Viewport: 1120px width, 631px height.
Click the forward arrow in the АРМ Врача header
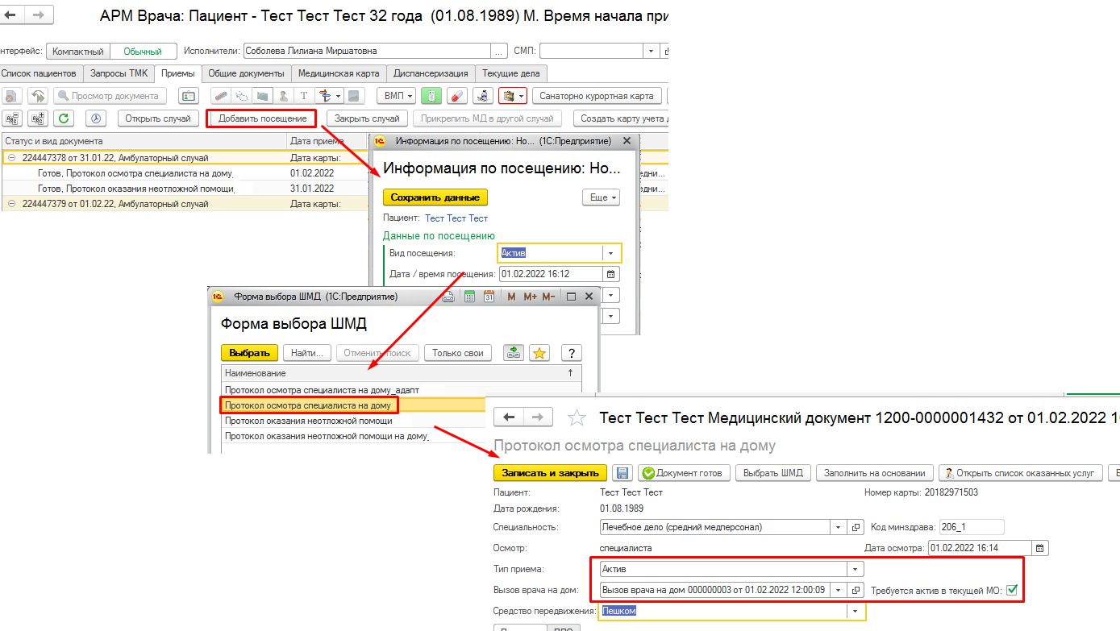click(38, 15)
